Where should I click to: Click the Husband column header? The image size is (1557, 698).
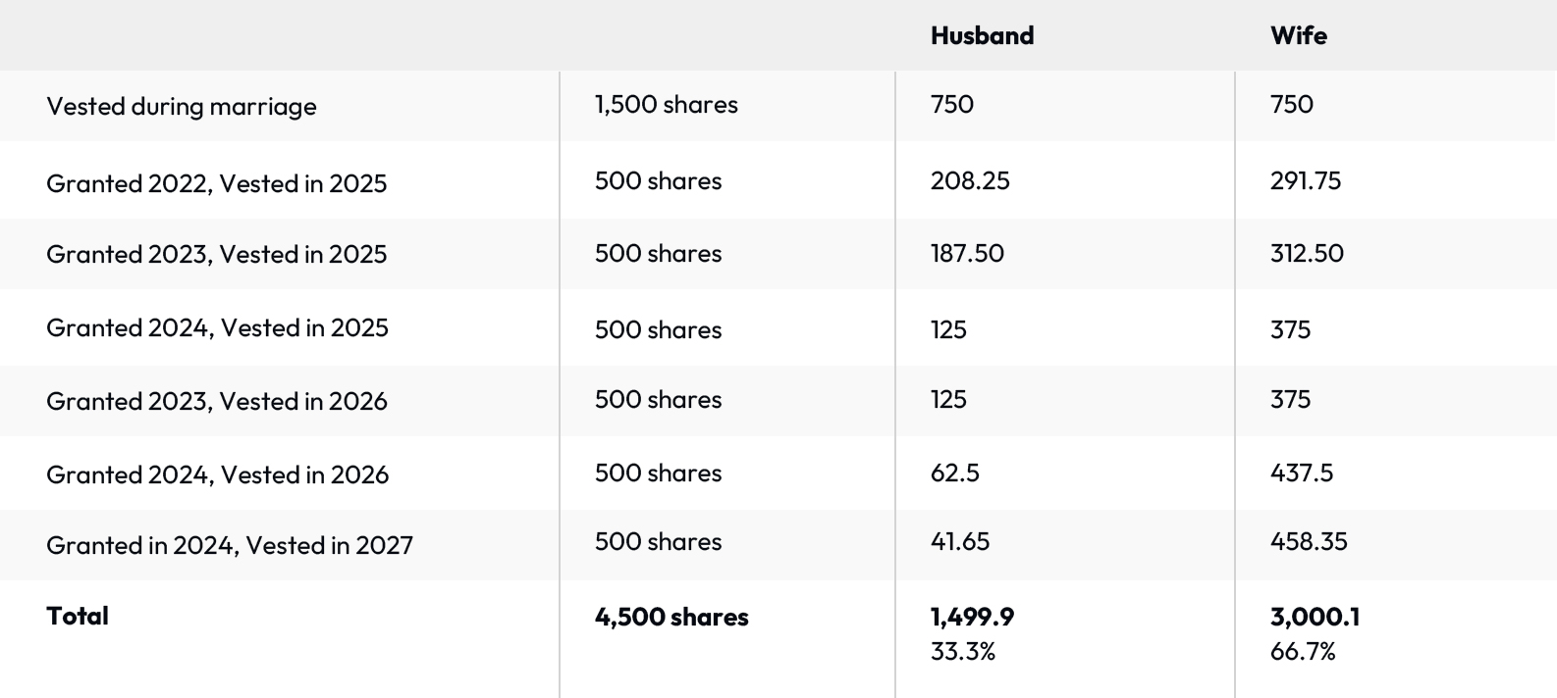pos(982,36)
